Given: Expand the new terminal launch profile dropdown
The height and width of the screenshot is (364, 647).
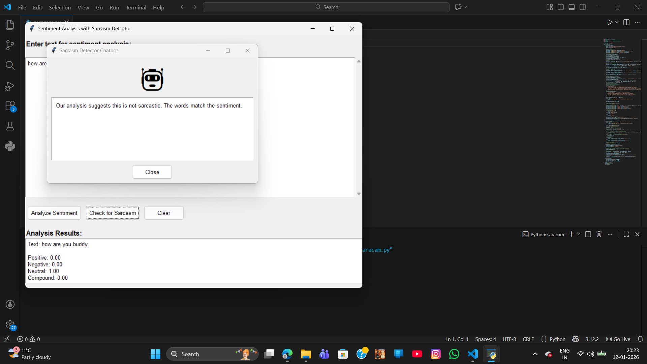Looking at the screenshot, I should pos(578,234).
